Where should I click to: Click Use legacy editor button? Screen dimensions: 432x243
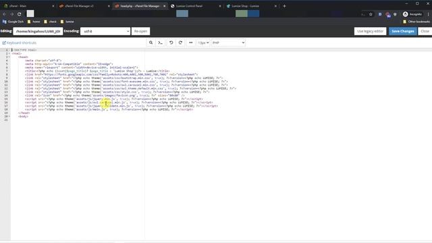[x=370, y=31]
